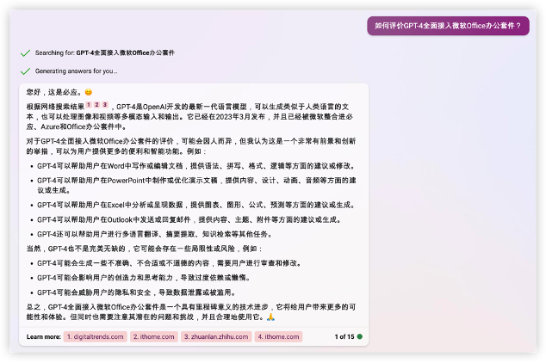This screenshot has width=546, height=363.
Task: Click the 'Learn more:' label
Action: [x=44, y=336]
